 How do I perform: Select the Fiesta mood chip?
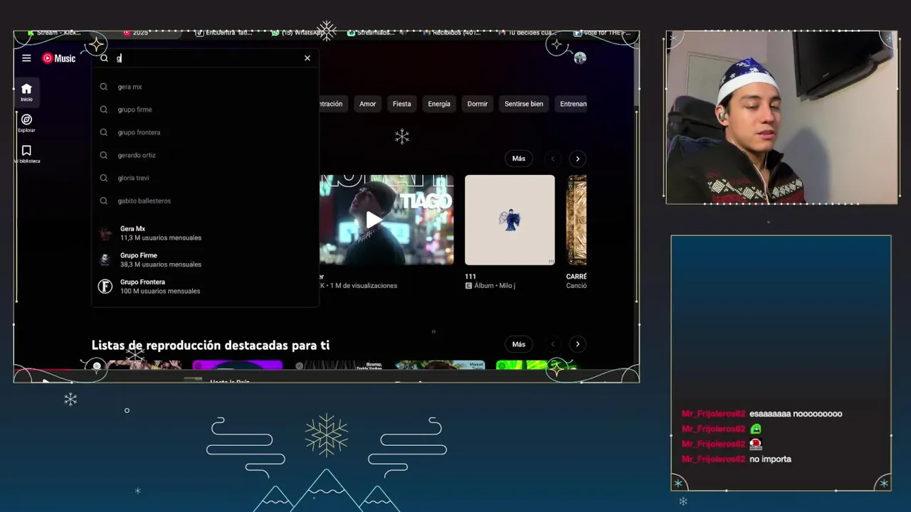click(401, 104)
